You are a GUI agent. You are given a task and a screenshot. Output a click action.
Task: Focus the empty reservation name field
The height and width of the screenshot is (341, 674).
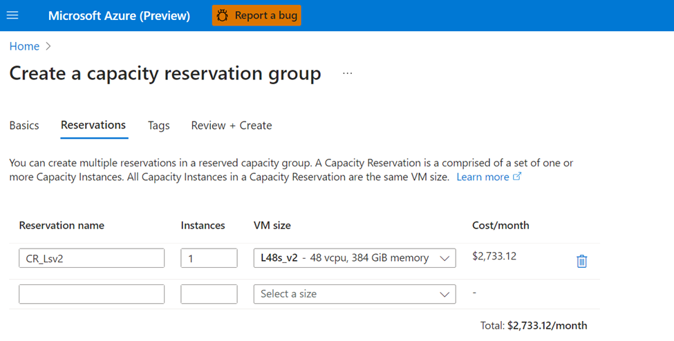tap(91, 294)
